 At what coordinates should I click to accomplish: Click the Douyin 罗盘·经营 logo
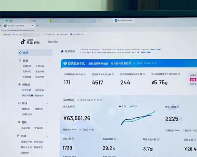coord(30,42)
